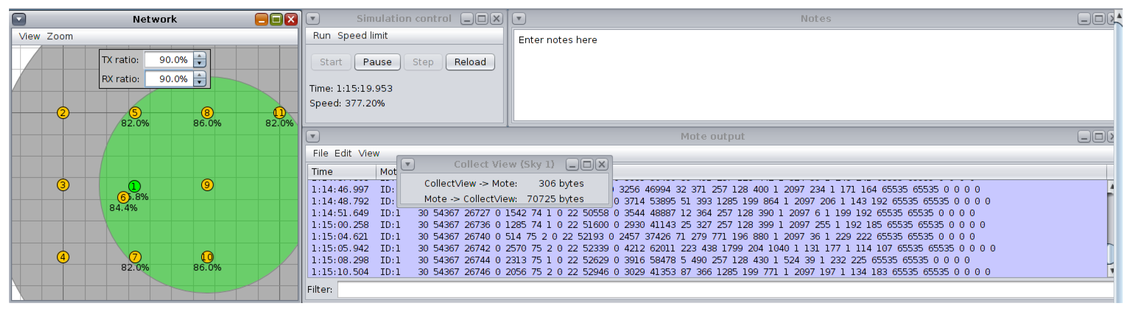
Task: Pause the running simulation
Action: [x=377, y=62]
